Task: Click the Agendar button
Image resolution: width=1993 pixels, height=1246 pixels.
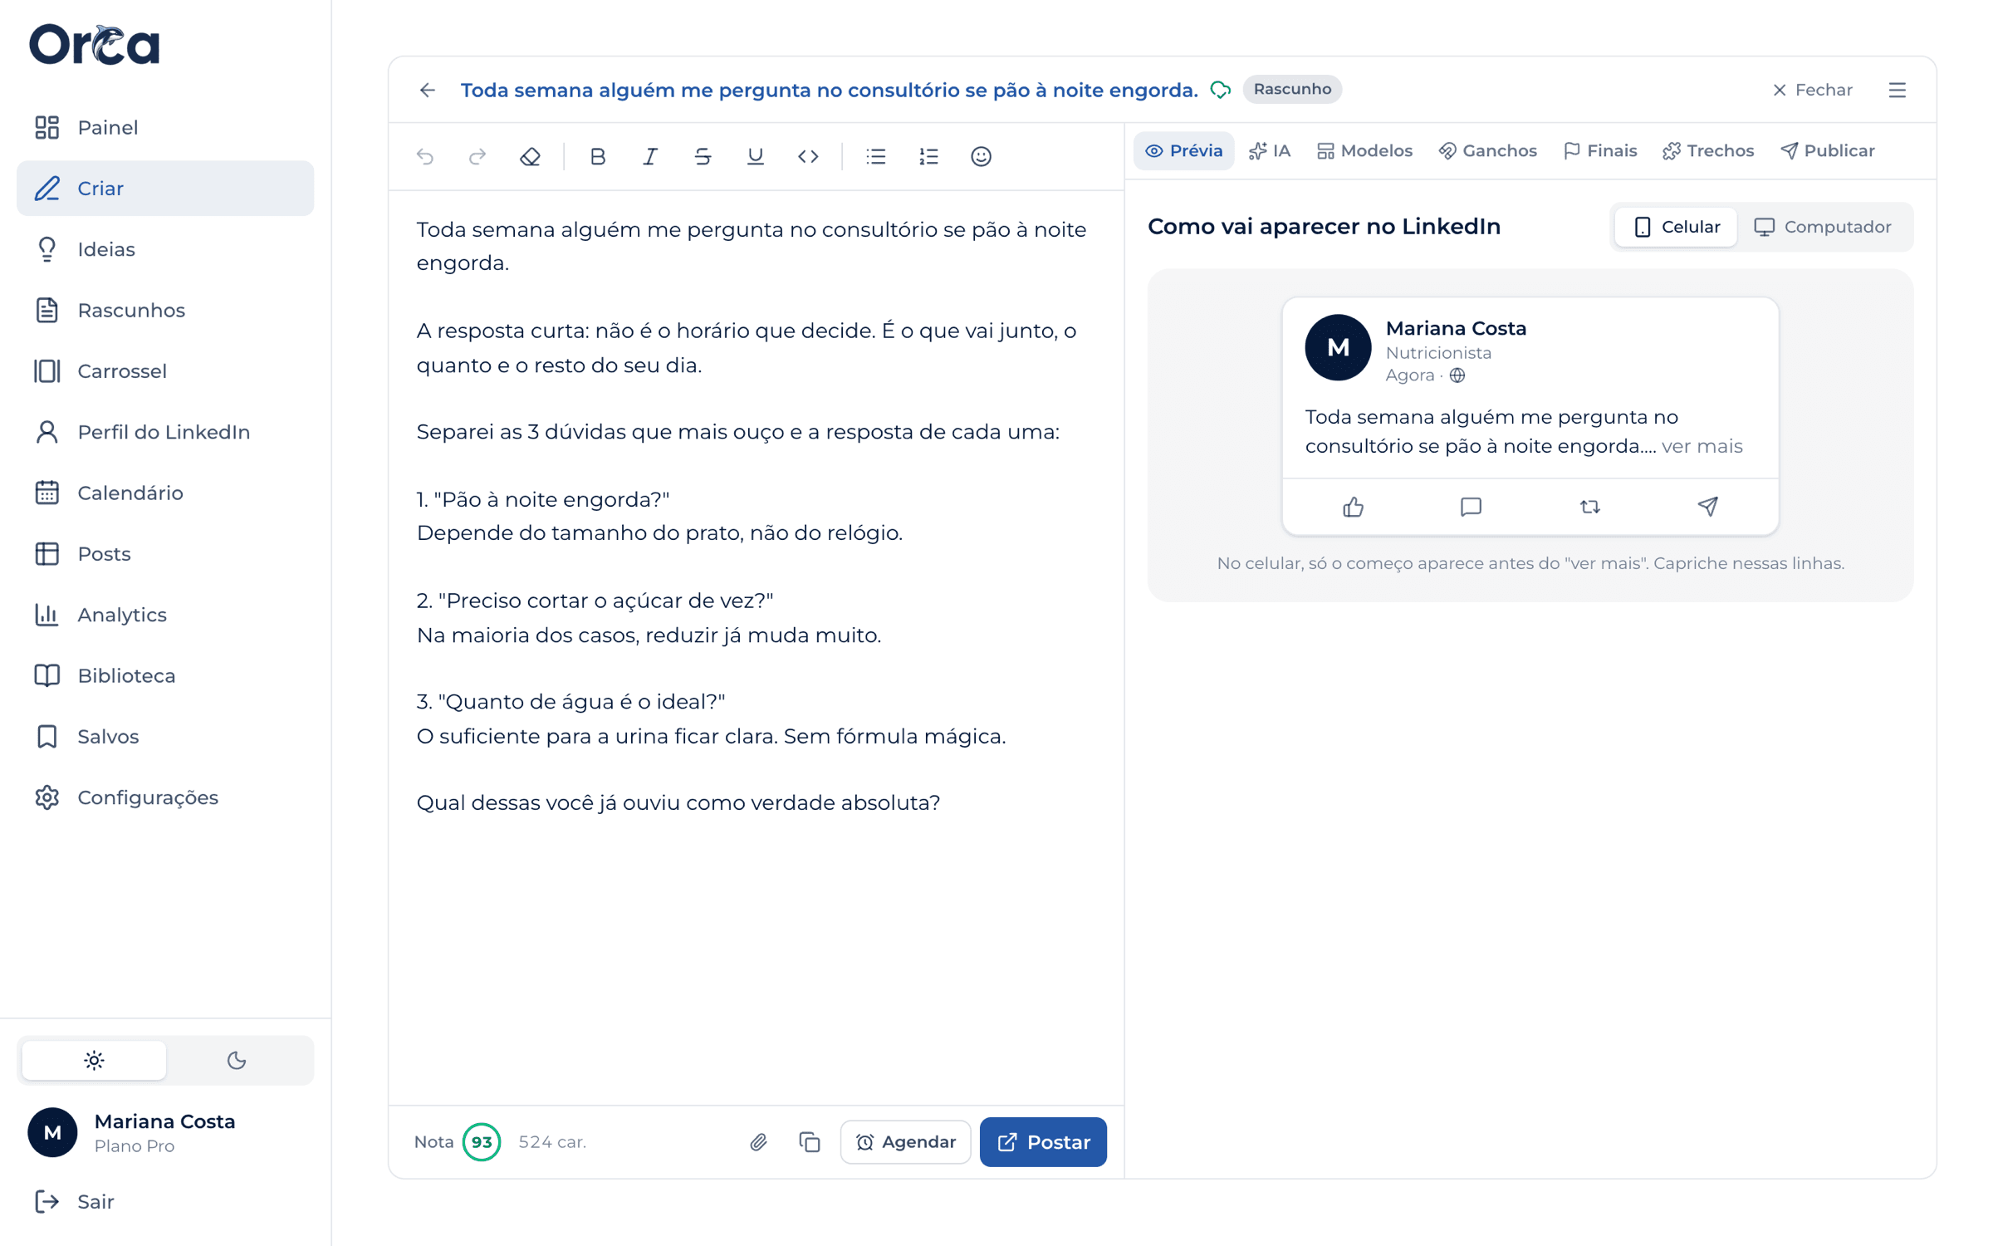Action: pos(905,1142)
